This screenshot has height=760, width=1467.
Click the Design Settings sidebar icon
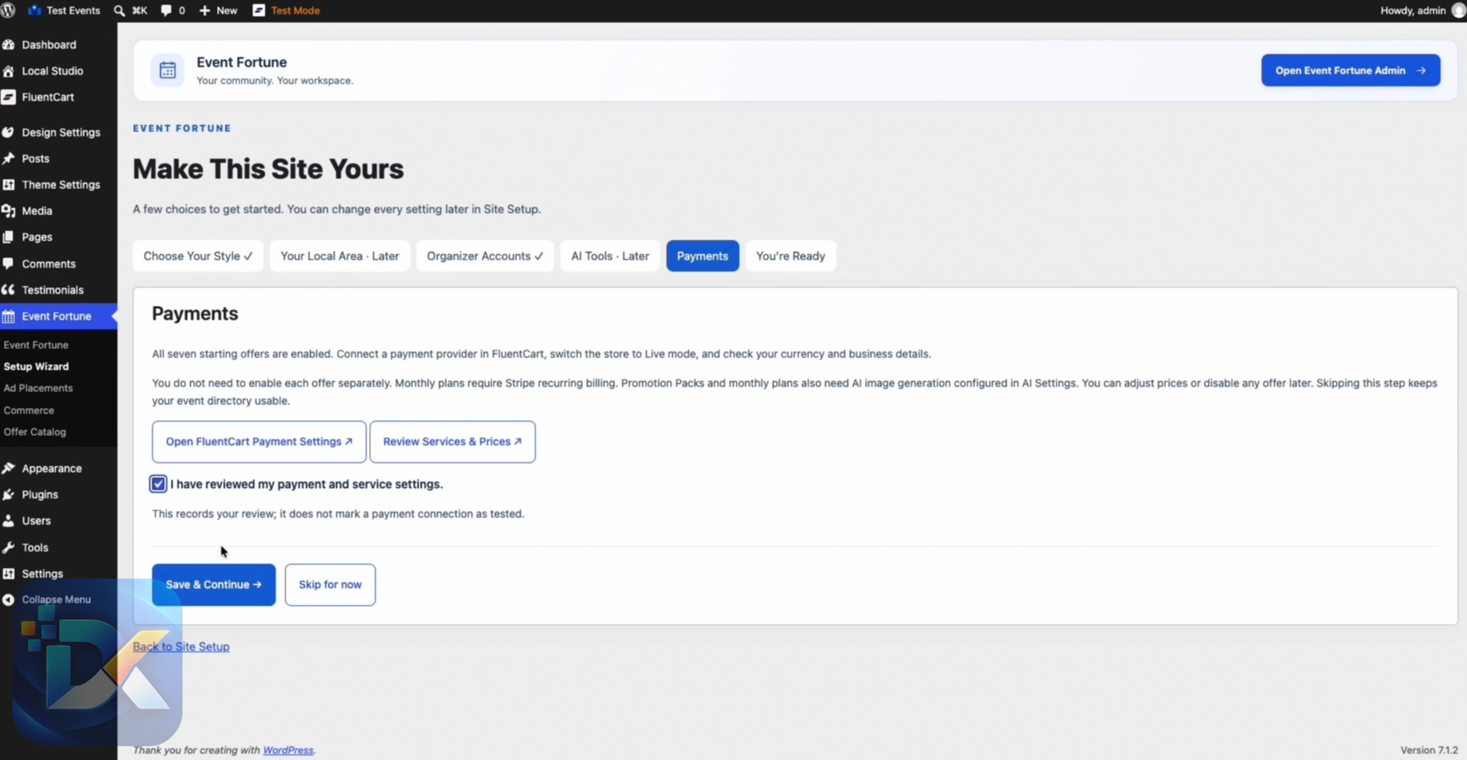coord(9,132)
